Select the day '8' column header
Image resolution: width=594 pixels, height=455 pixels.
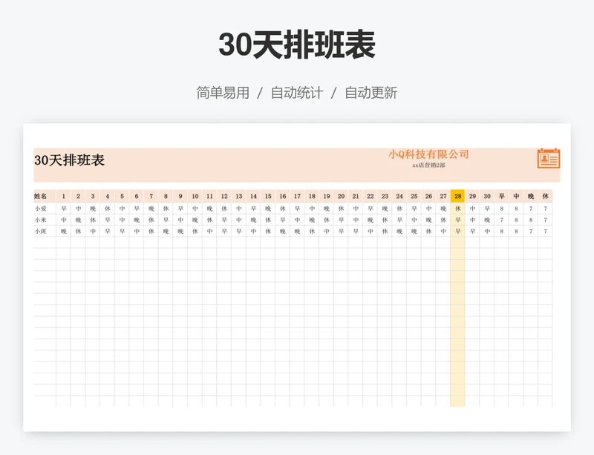166,196
